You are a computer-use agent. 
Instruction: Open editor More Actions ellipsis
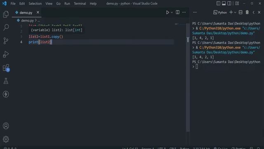click(x=184, y=12)
